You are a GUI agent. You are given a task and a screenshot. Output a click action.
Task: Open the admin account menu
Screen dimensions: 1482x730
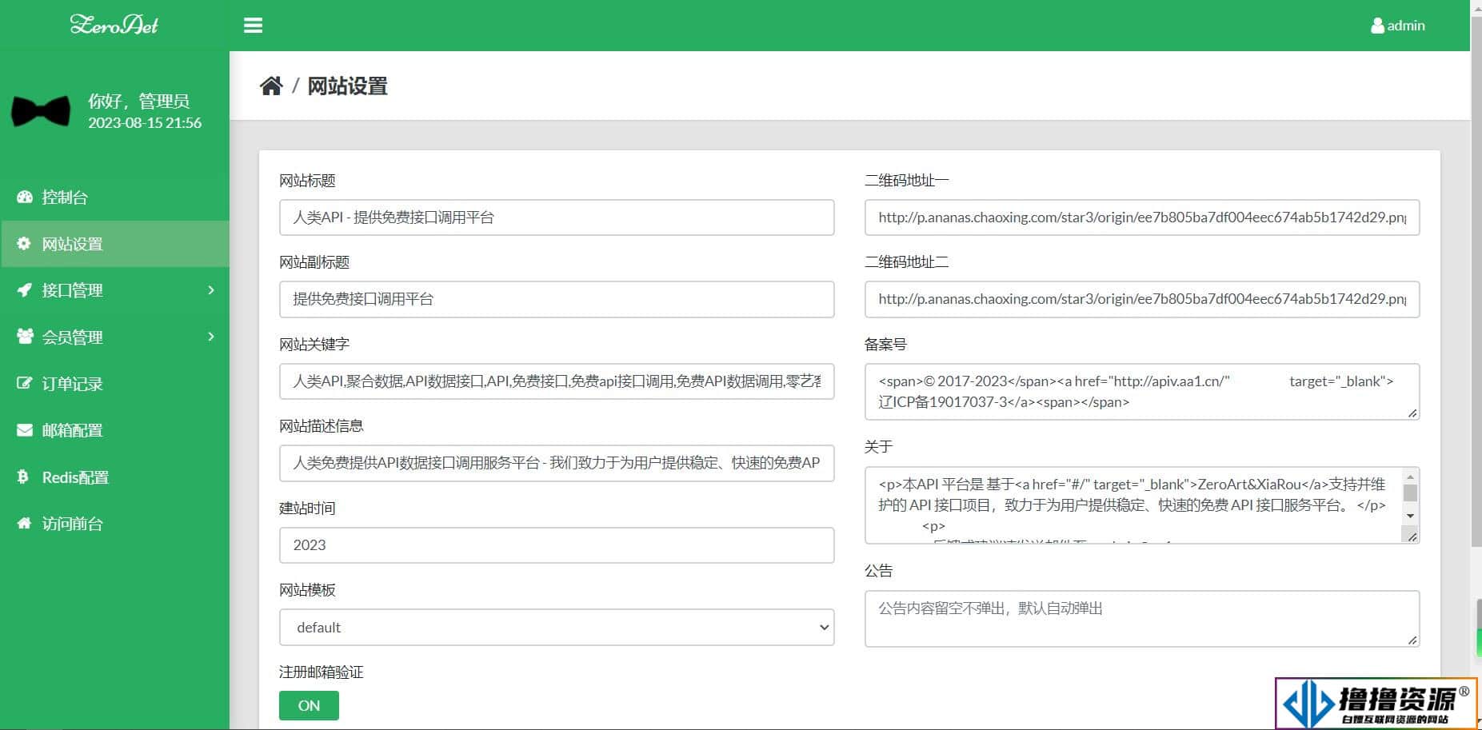1398,26
